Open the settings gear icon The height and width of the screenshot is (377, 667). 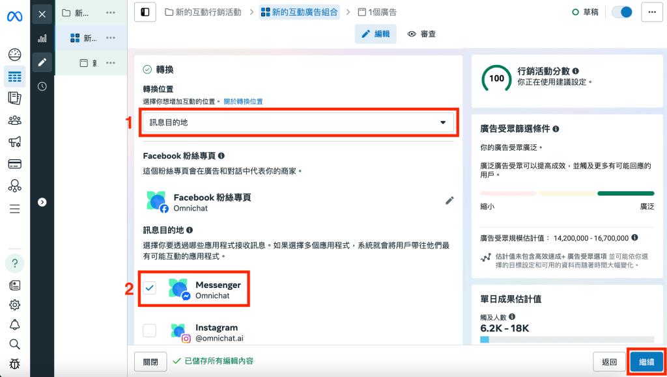pos(14,305)
